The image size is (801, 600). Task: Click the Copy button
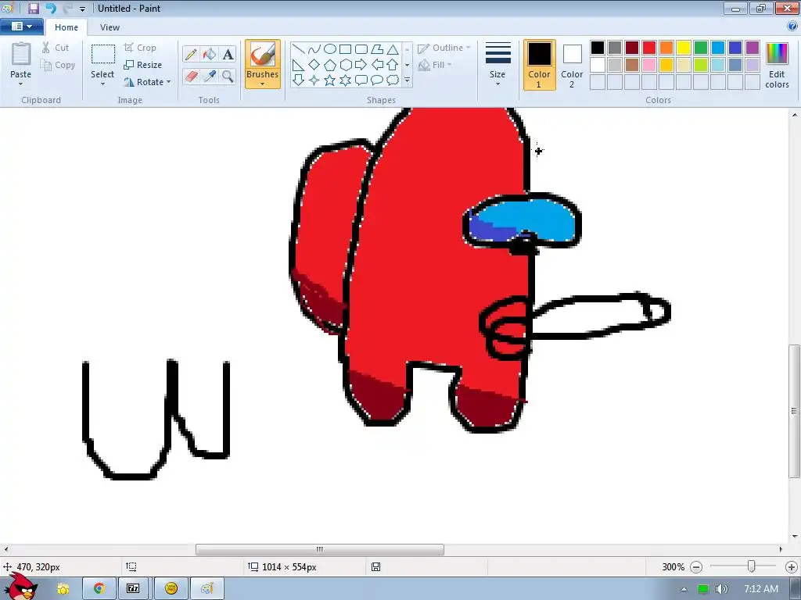click(x=58, y=65)
